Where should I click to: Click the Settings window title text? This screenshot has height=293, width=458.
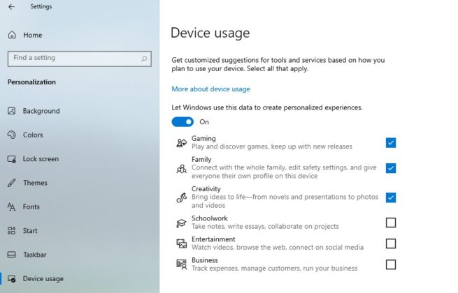coord(41,6)
